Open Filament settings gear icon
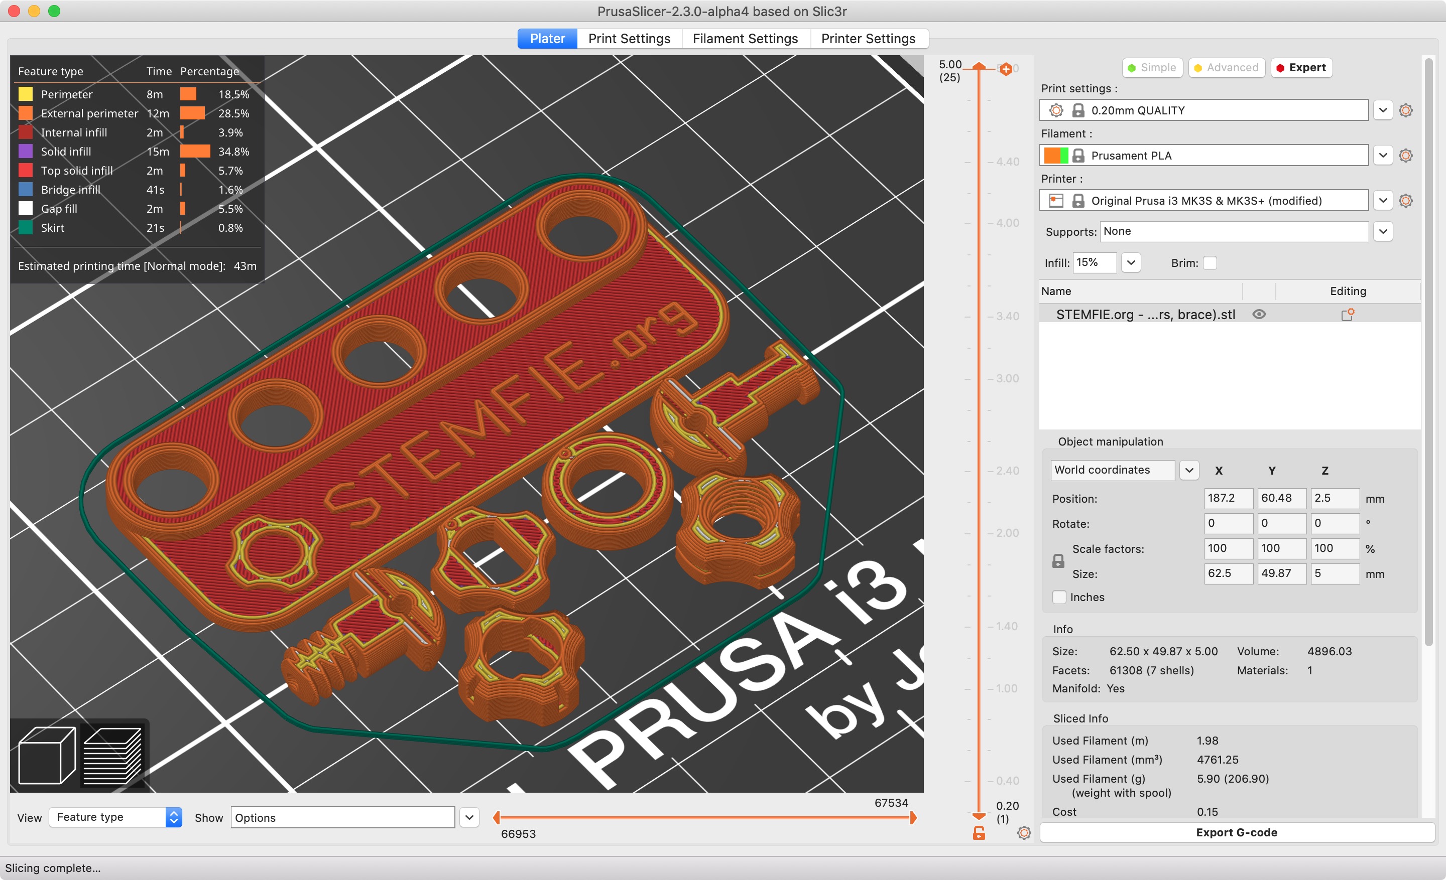The height and width of the screenshot is (880, 1446). pos(1405,156)
